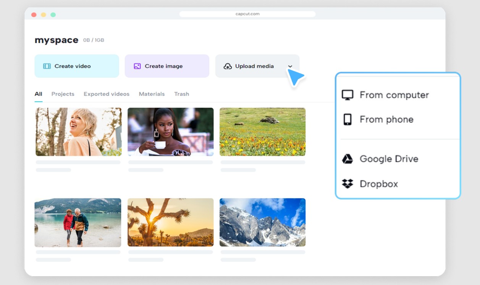480x285 pixels.
Task: Click the cloud upload icon
Action: pyautogui.click(x=228, y=66)
